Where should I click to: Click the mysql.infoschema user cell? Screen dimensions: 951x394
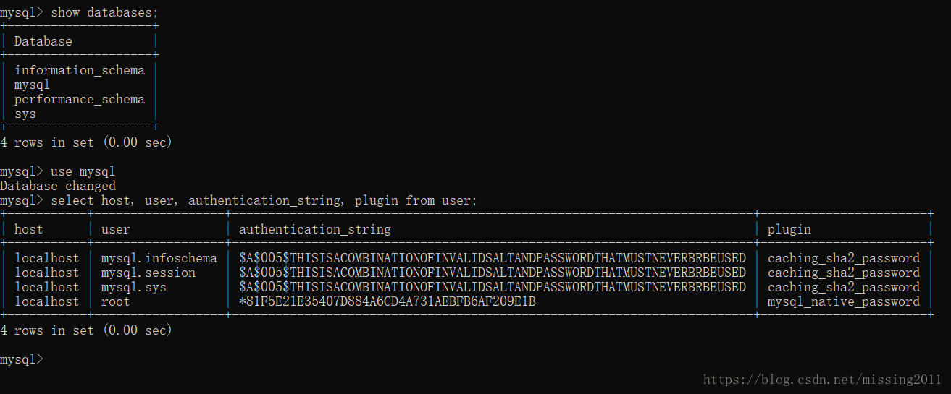[159, 258]
